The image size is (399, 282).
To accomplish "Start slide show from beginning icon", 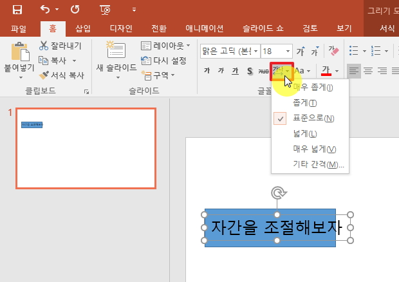I will tap(105, 10).
